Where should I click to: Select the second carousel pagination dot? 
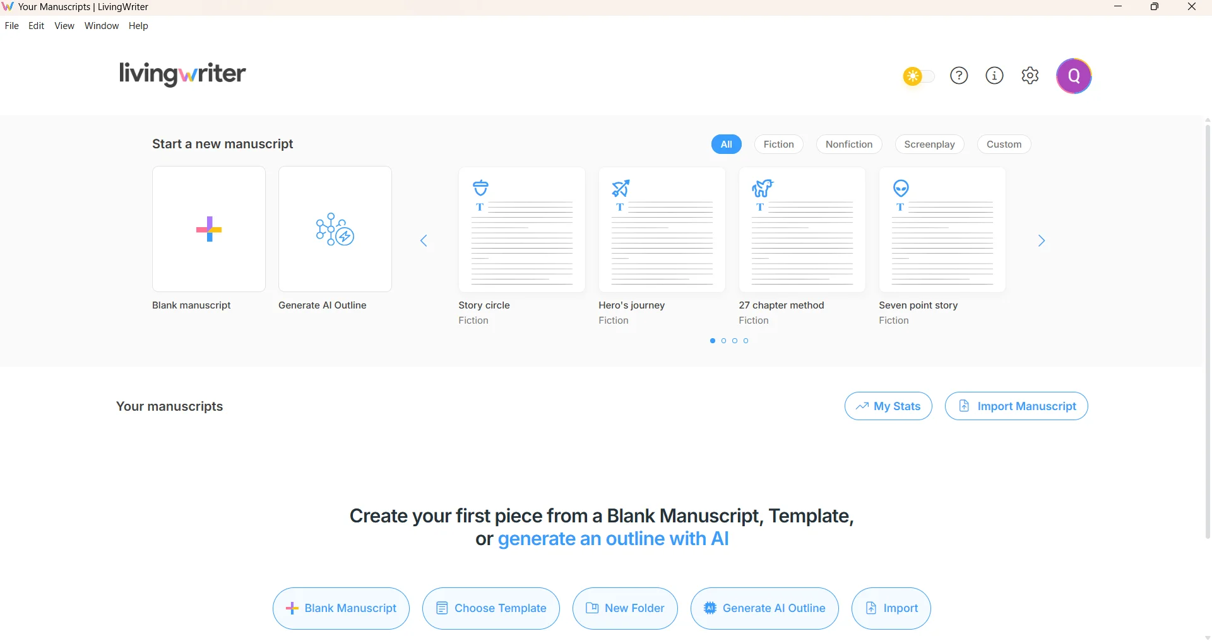coord(723,341)
